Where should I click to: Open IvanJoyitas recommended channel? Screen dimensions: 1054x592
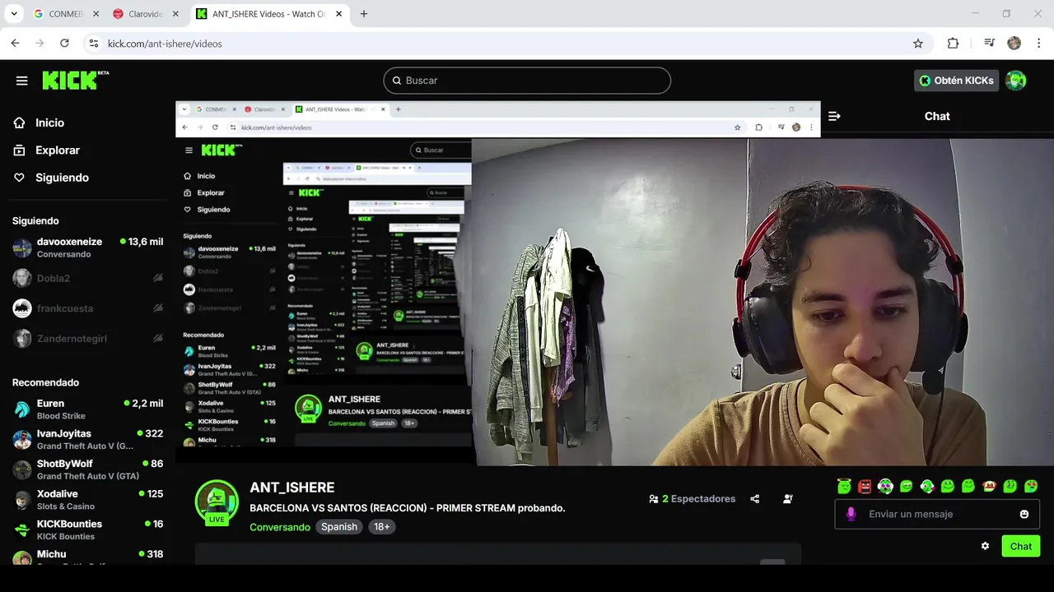click(87, 439)
